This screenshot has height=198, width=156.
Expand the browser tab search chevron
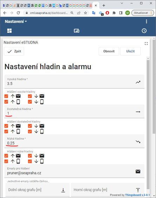[122, 3]
